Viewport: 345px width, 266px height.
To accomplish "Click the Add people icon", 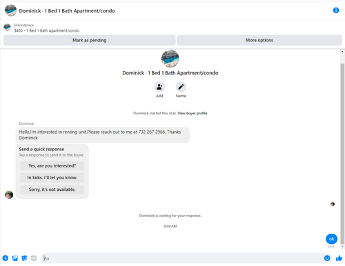I will (x=159, y=87).
